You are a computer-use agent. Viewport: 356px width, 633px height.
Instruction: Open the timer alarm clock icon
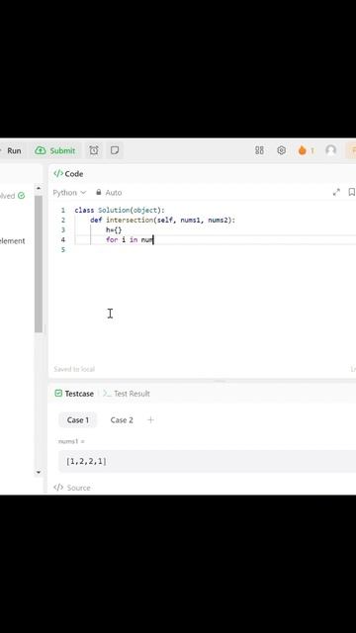point(94,150)
